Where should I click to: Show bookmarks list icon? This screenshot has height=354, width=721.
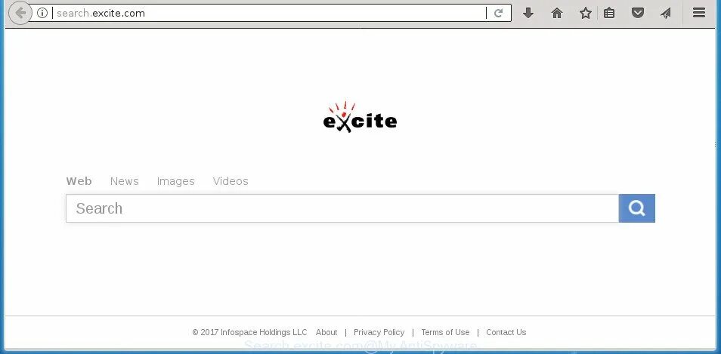click(x=609, y=13)
